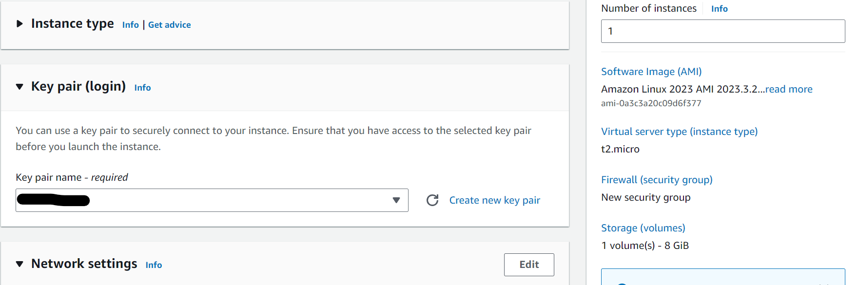The width and height of the screenshot is (859, 285).
Task: Click the Edit button in Network settings
Action: coord(529,265)
